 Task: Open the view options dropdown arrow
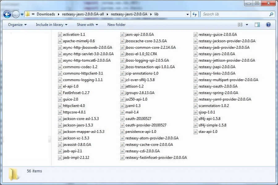point(247,25)
